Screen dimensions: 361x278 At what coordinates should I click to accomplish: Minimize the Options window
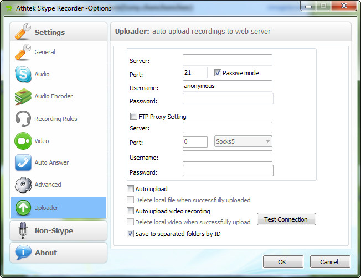308,6
